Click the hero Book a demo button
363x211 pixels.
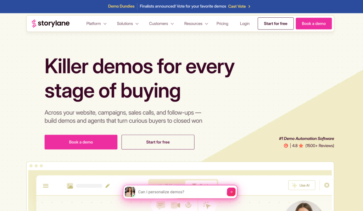pos(81,142)
